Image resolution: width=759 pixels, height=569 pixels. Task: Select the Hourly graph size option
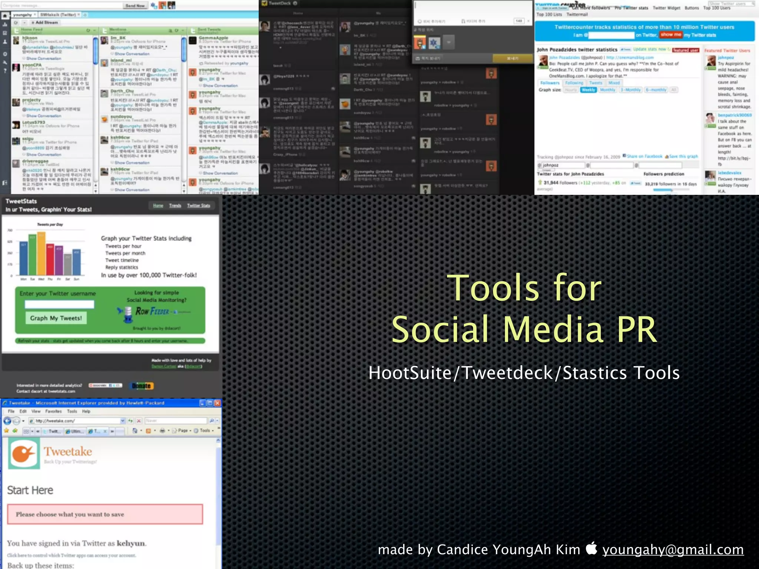point(571,90)
